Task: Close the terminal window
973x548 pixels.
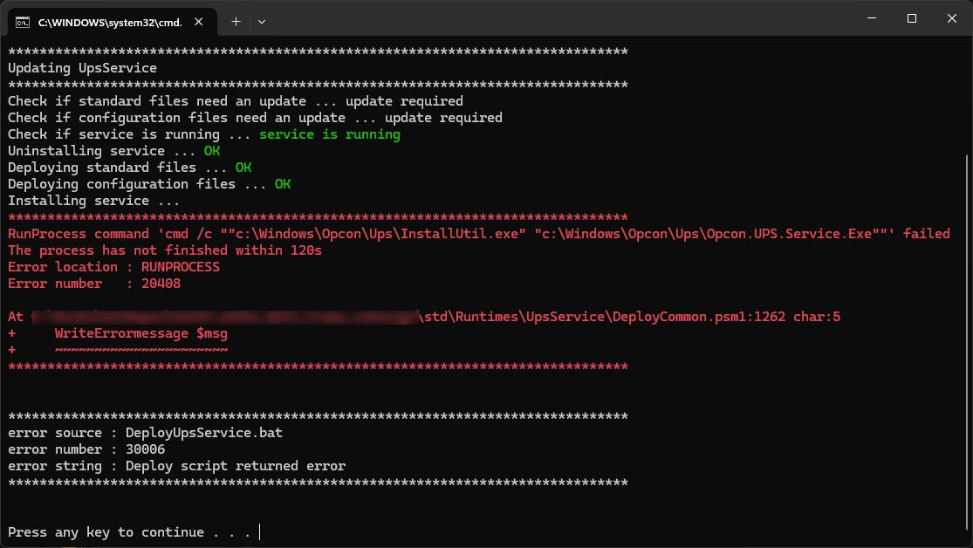Action: point(951,18)
